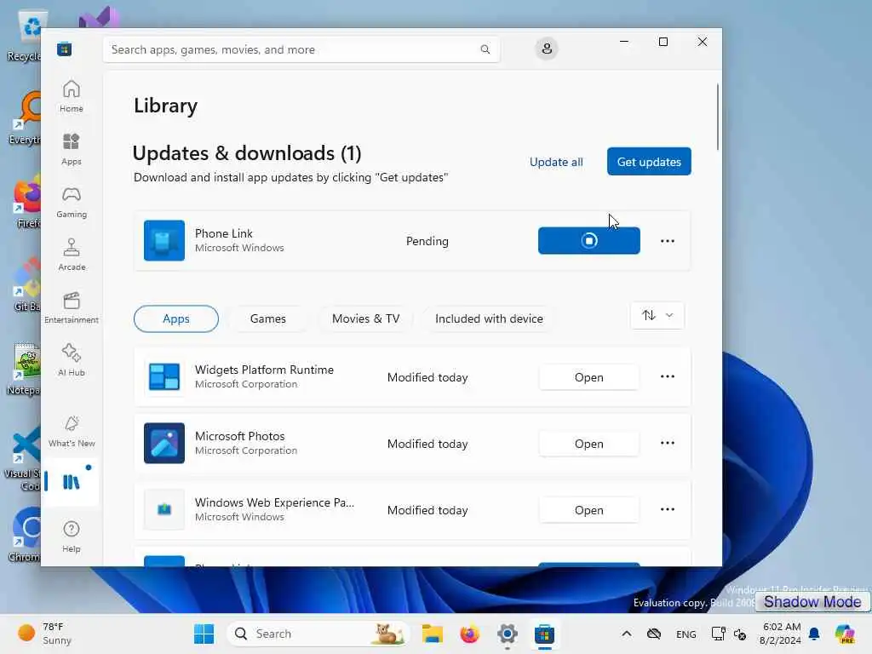Open the AI Hub section
The width and height of the screenshot is (872, 654).
point(72,360)
